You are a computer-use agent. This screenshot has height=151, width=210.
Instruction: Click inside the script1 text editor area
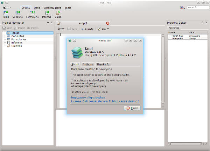[x=110, y=71]
